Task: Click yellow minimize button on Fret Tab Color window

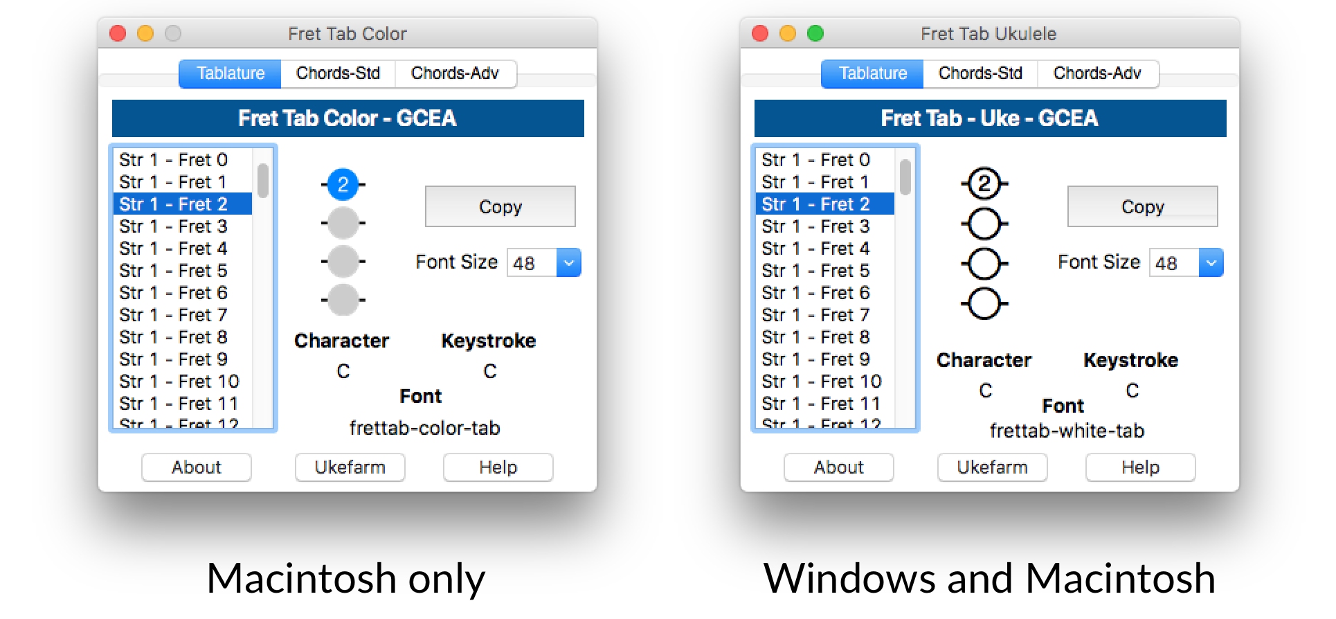Action: (x=145, y=33)
